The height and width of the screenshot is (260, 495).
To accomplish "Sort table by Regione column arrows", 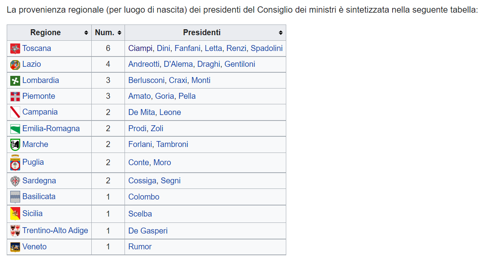I will pyautogui.click(x=86, y=33).
